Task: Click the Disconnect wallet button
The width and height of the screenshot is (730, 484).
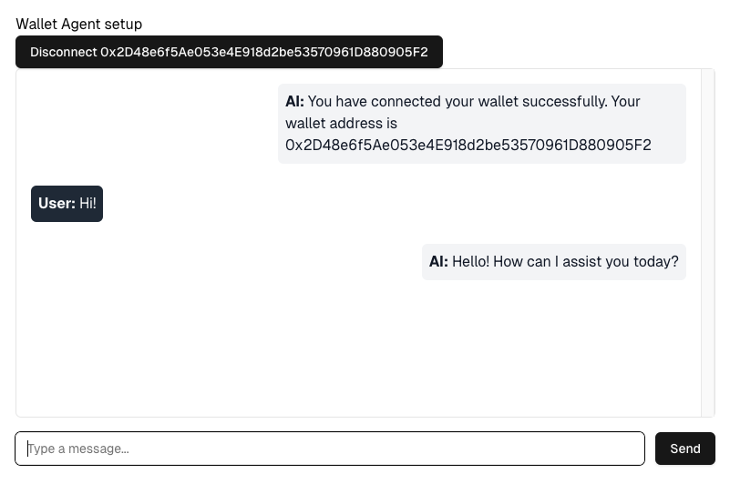Action: tap(229, 52)
